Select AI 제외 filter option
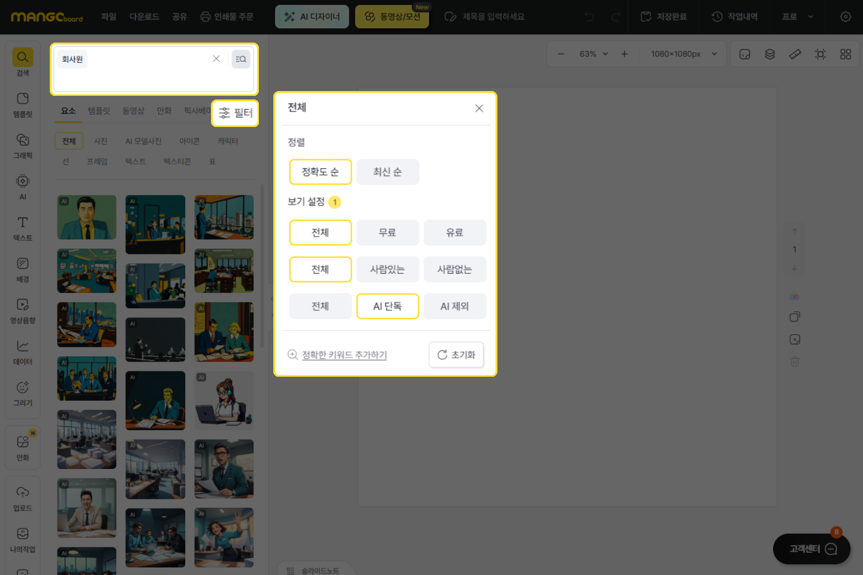This screenshot has height=575, width=863. 454,306
